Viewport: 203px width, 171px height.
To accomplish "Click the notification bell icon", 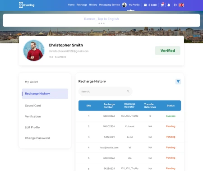I will [x=169, y=5].
